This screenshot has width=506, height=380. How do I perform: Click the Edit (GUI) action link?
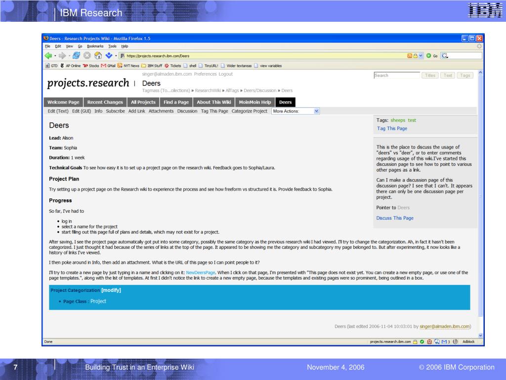point(82,111)
